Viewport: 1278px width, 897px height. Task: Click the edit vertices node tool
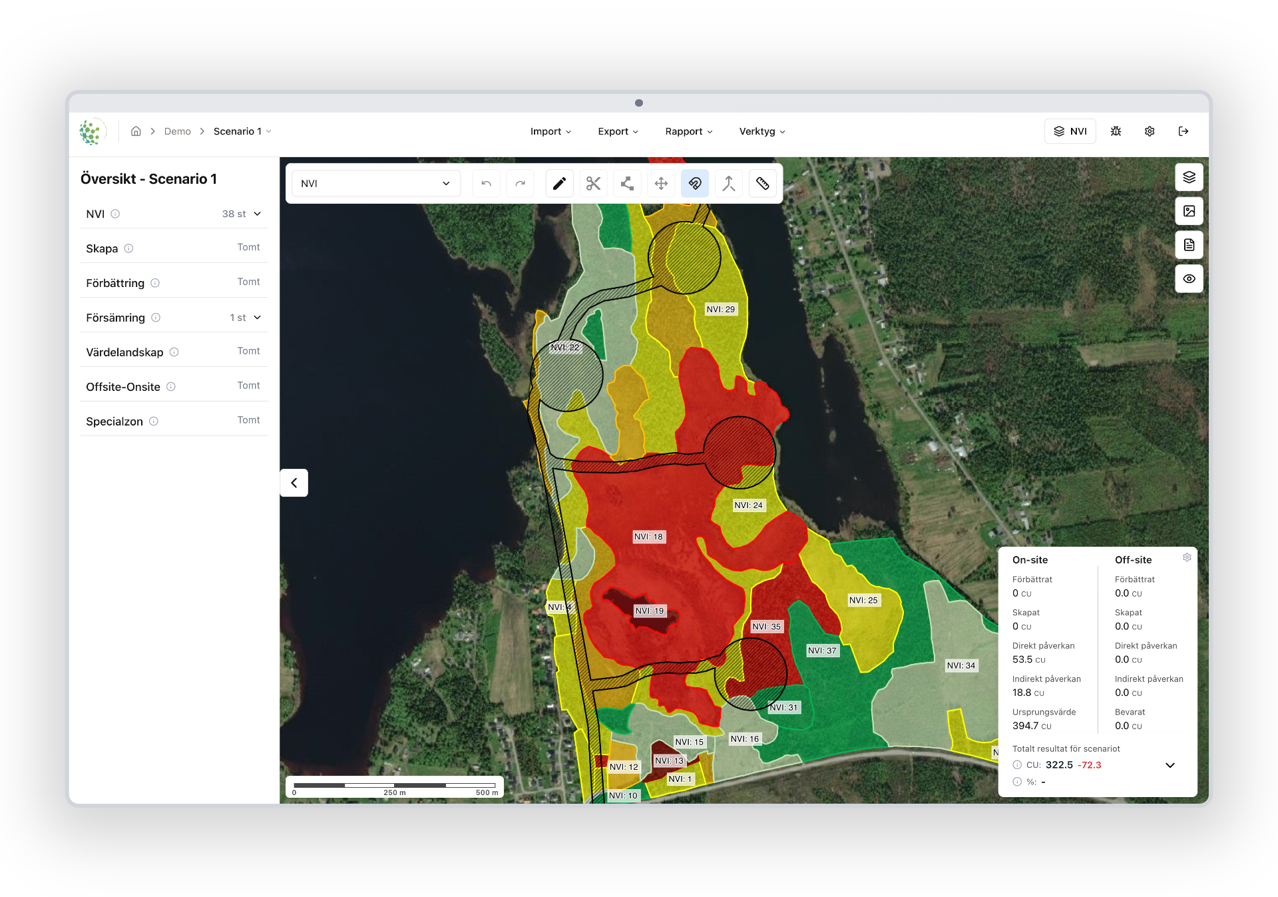tap(627, 184)
